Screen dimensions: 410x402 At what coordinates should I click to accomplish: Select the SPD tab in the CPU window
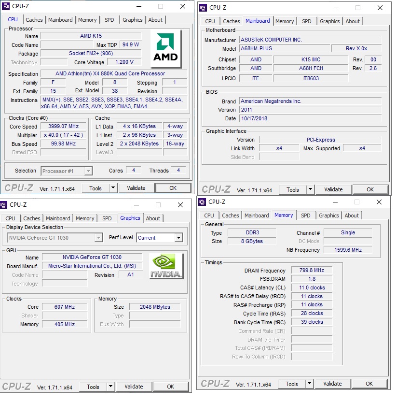[109, 20]
